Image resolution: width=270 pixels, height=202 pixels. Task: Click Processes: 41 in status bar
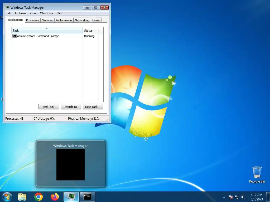14,119
